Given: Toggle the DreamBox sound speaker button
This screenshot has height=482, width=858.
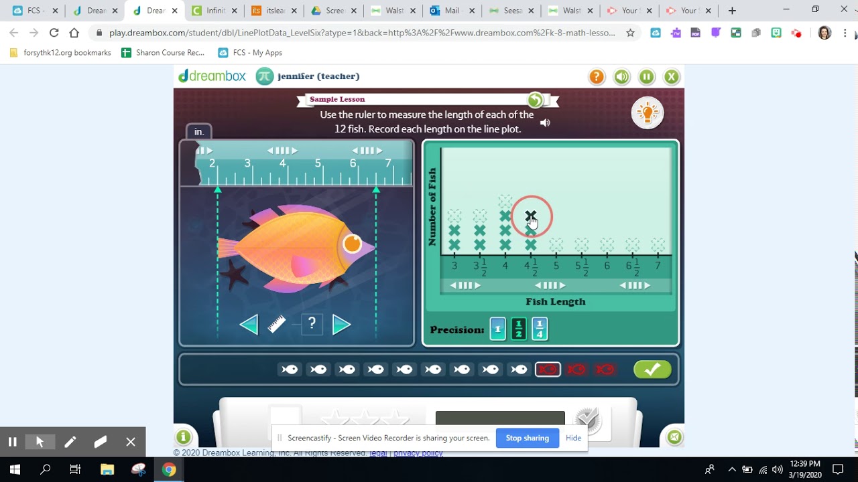Looking at the screenshot, I should (x=622, y=77).
